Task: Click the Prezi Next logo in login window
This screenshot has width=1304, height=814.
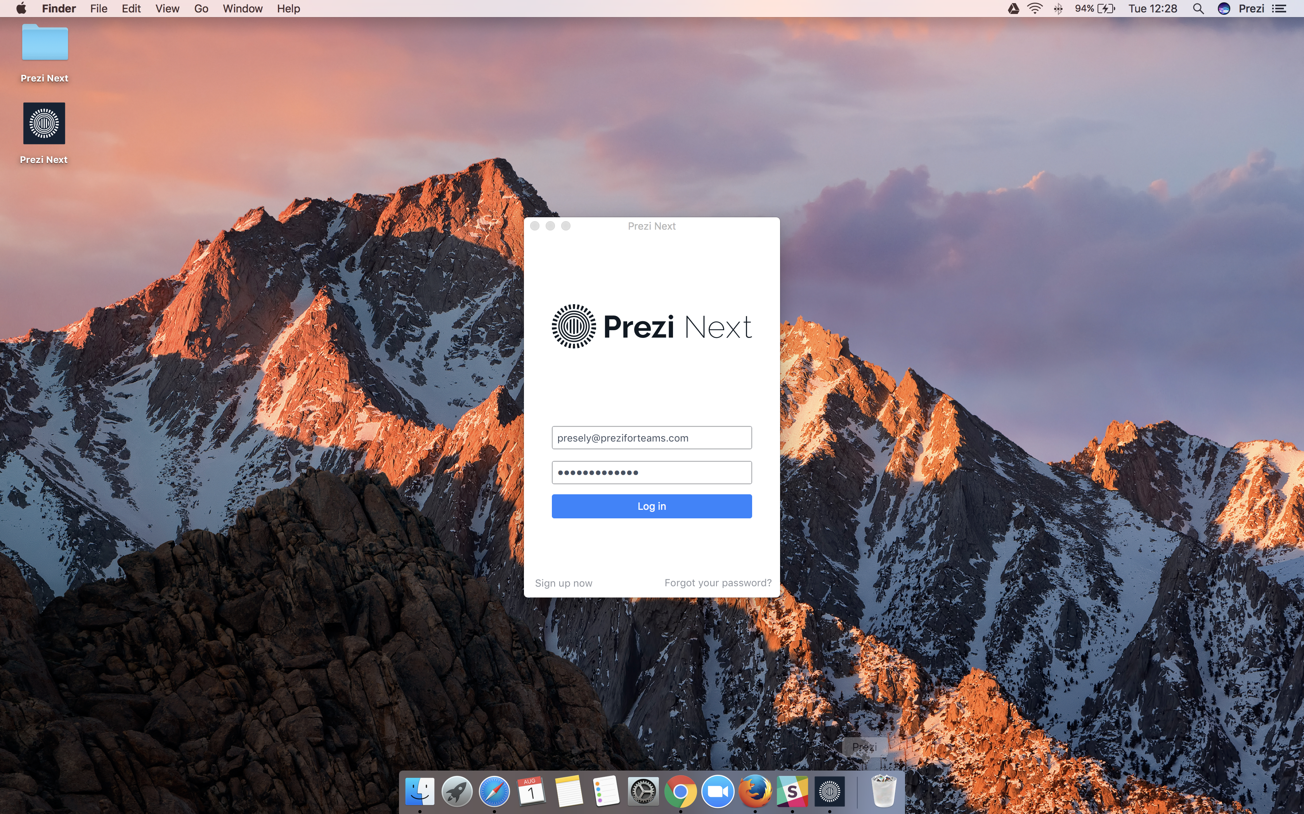Action: click(652, 326)
